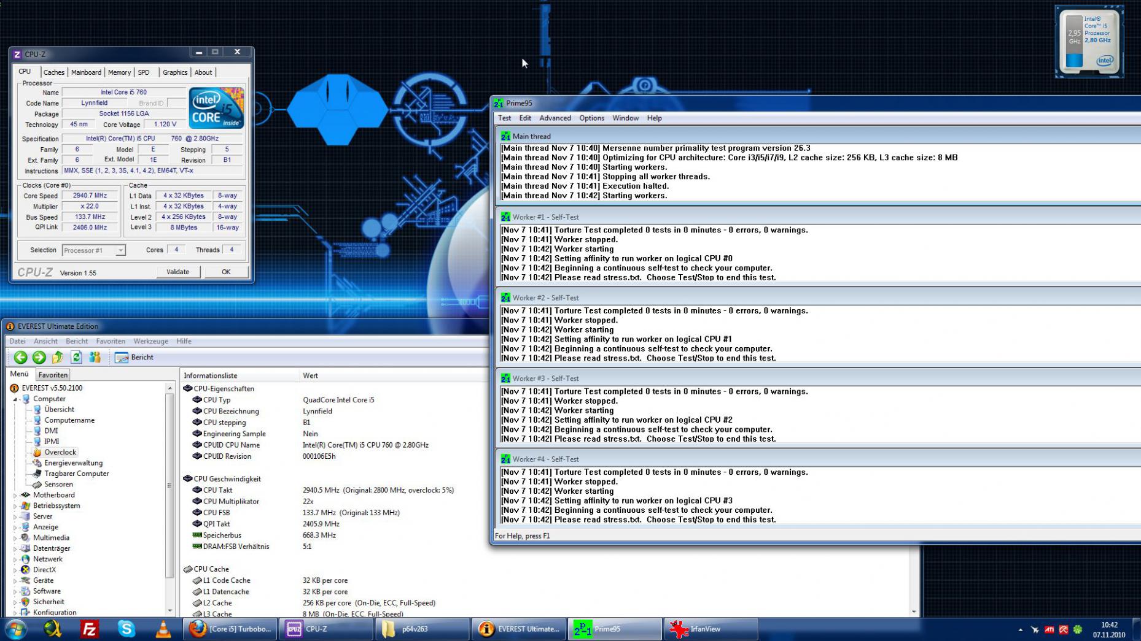Viewport: 1141px width, 641px height.
Task: Open the Advanced menu in Prime95
Action: point(555,118)
